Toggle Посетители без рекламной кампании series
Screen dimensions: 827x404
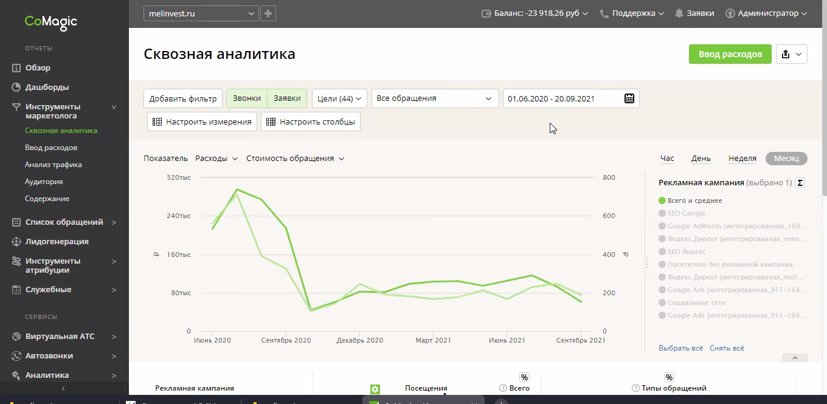tap(725, 264)
